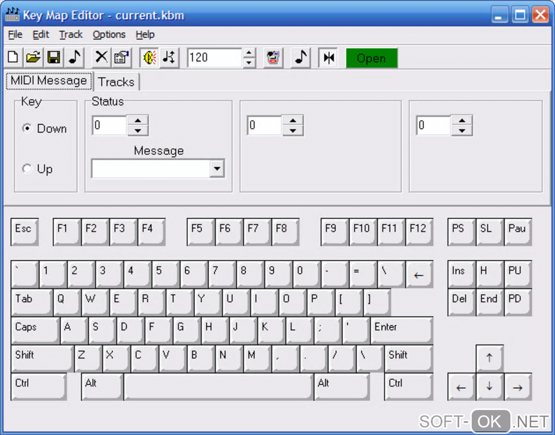This screenshot has height=435, width=555.
Task: Open the Help menu
Action: (x=145, y=35)
